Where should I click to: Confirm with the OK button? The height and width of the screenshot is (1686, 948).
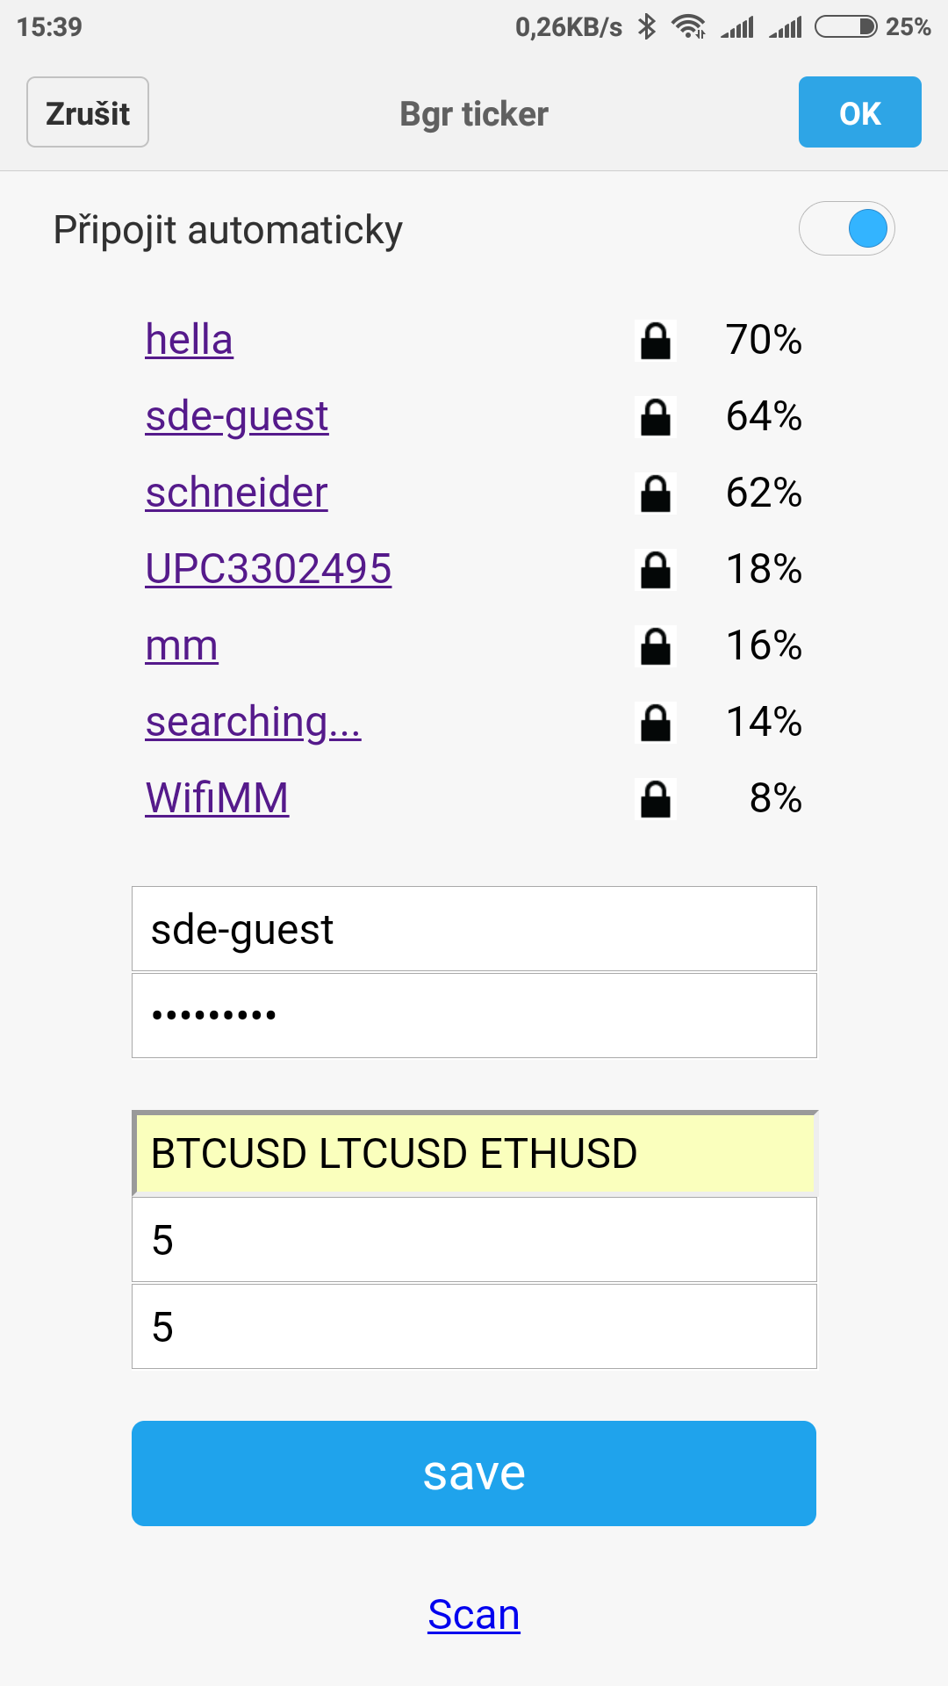pyautogui.click(x=859, y=112)
